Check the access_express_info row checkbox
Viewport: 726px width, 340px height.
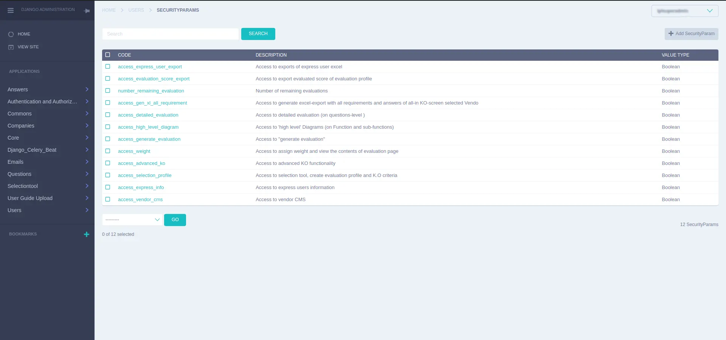point(108,187)
